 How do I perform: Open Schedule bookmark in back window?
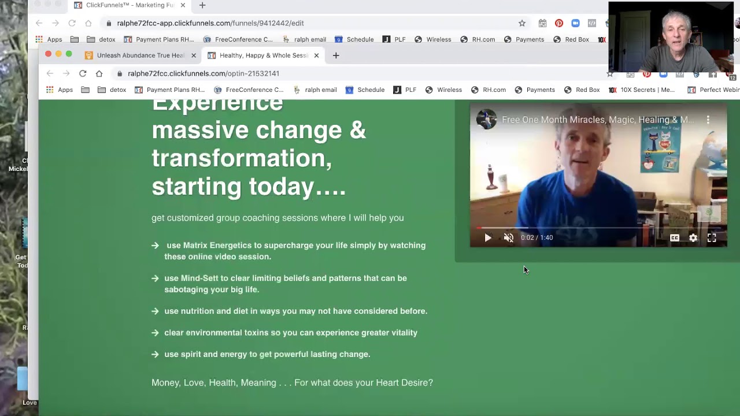tap(354, 39)
